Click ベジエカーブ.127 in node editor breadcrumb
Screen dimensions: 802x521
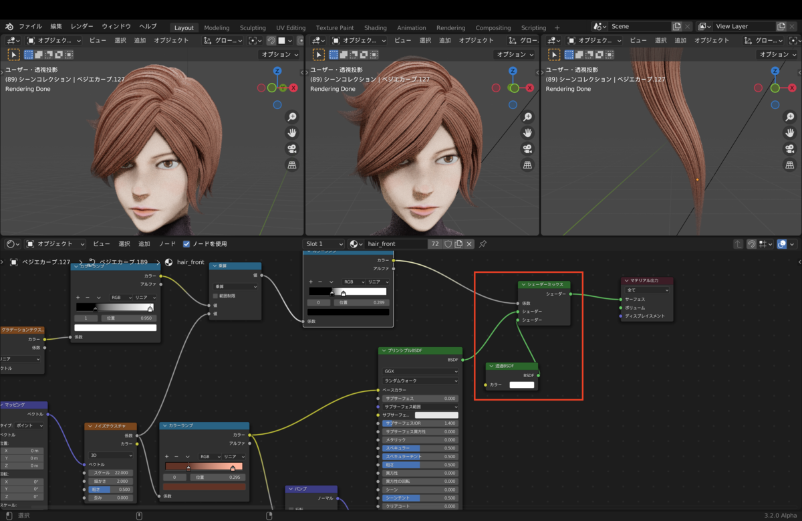[x=46, y=262]
